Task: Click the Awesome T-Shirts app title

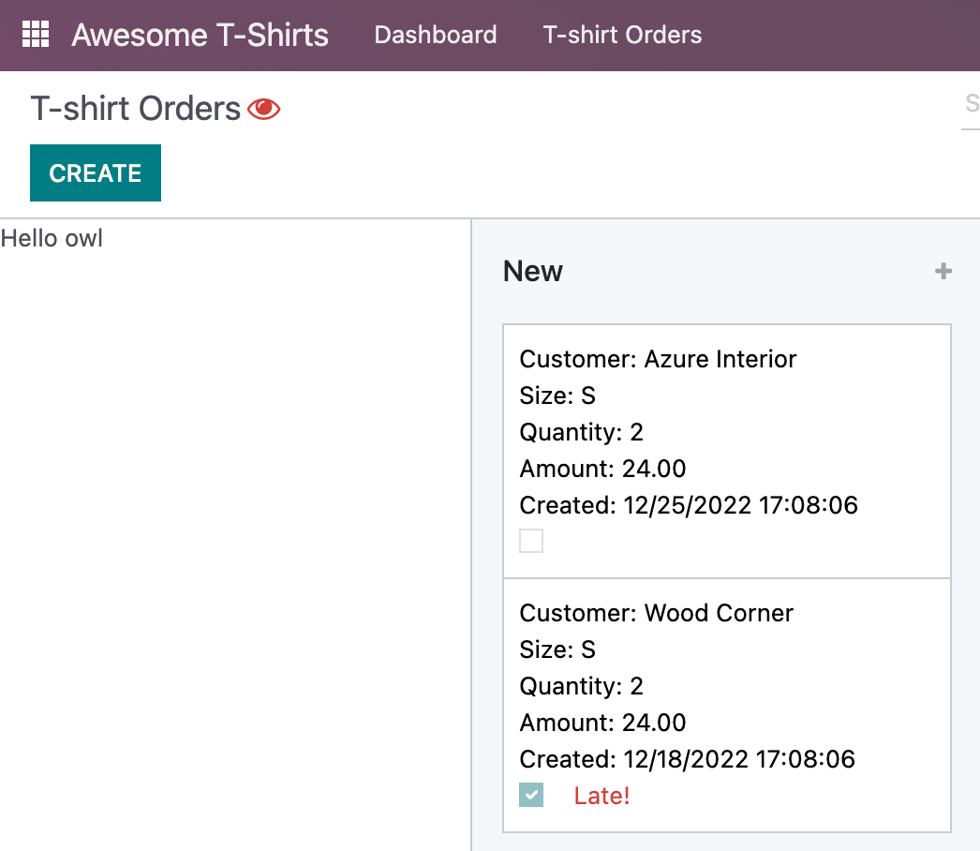Action: pos(200,35)
